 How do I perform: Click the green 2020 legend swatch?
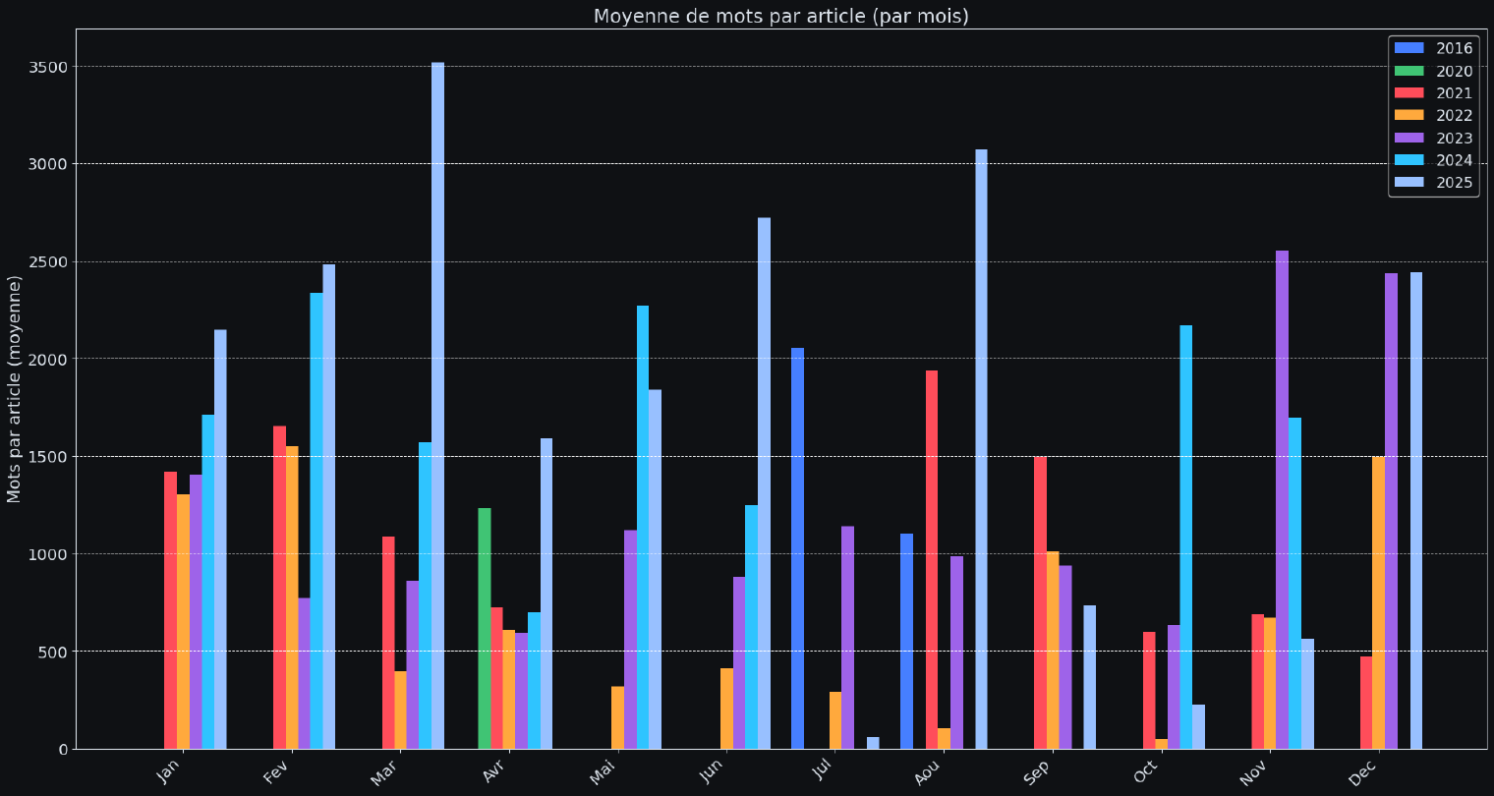tap(1410, 71)
